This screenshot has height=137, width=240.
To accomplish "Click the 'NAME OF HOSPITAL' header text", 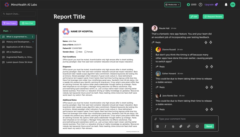I will [x=82, y=31].
